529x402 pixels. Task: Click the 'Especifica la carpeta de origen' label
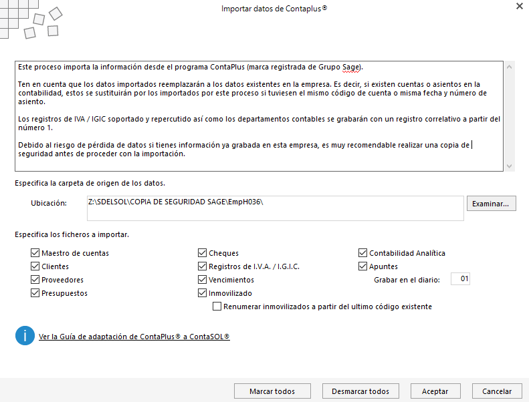(90, 183)
